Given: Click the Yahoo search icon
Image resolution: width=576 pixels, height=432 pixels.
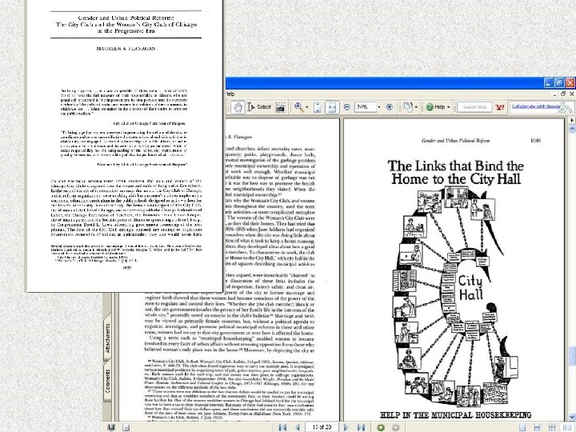Looking at the screenshot, I should (x=499, y=107).
